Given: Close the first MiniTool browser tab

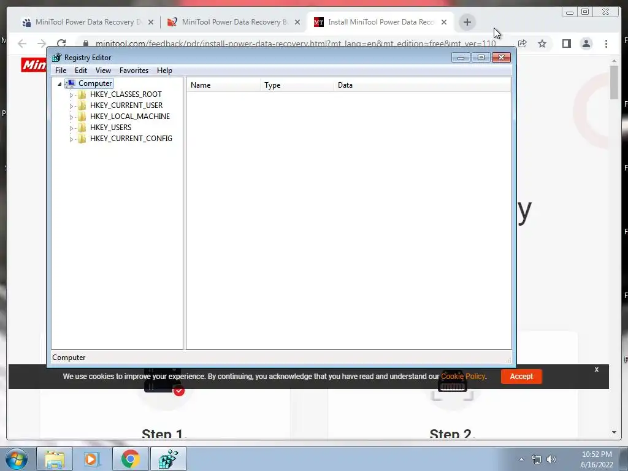Looking at the screenshot, I should pyautogui.click(x=151, y=22).
